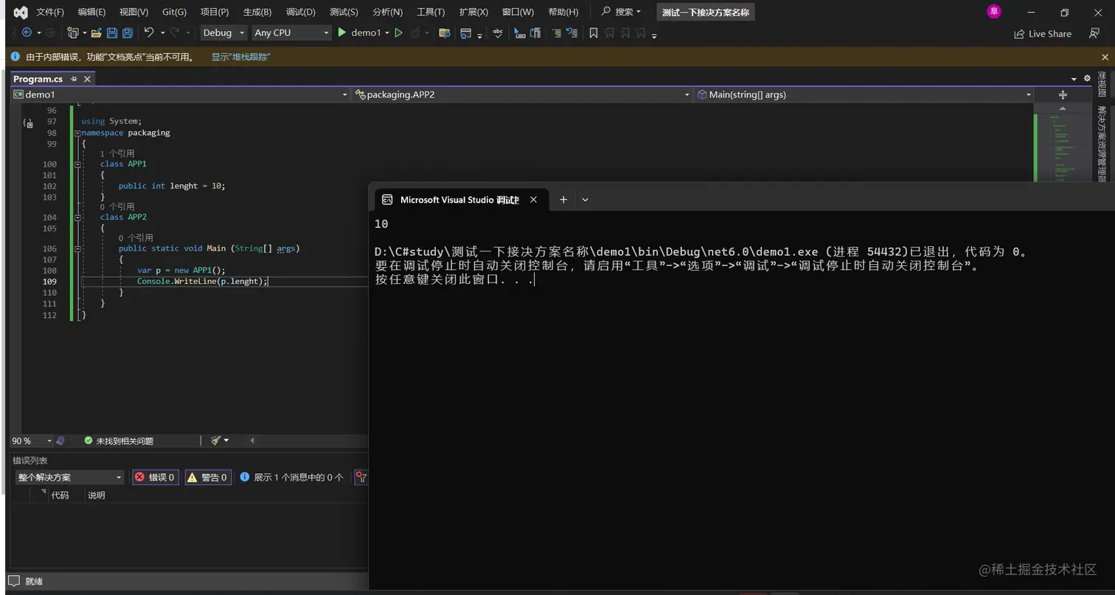
Task: Collapse the Main method outlining block
Action: coord(77,248)
